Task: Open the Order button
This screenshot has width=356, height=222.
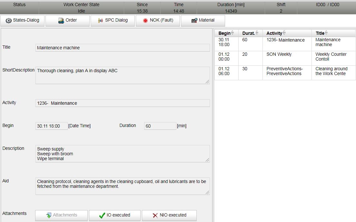Action: [x=67, y=21]
